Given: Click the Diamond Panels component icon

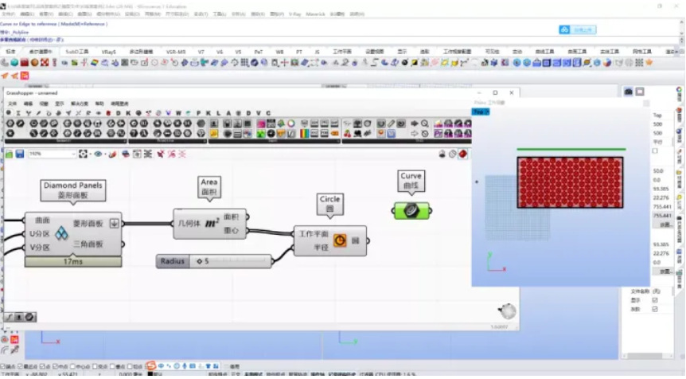Looking at the screenshot, I should coord(62,234).
